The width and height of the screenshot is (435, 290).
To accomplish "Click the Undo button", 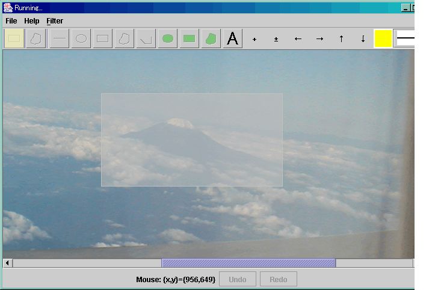I will (238, 279).
